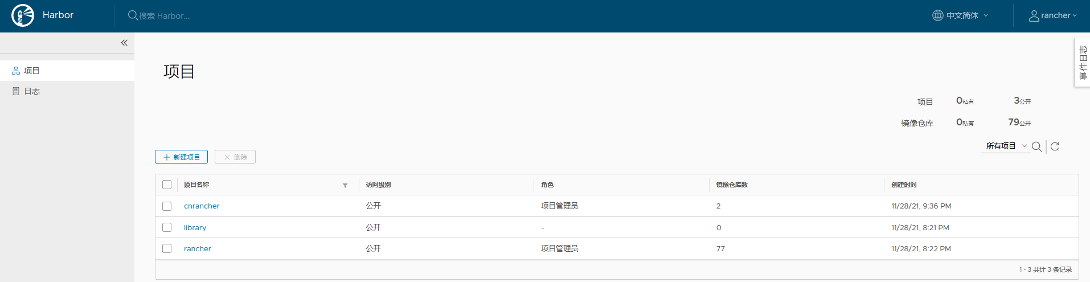
Task: Open the 事件日志 side tab
Action: (1083, 63)
